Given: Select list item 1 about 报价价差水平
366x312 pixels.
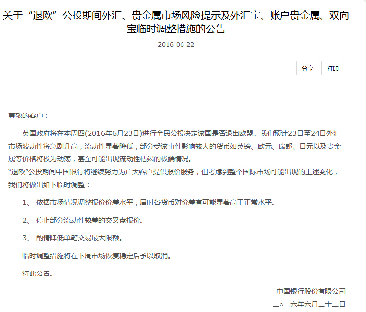Looking at the screenshot, I should tap(149, 202).
